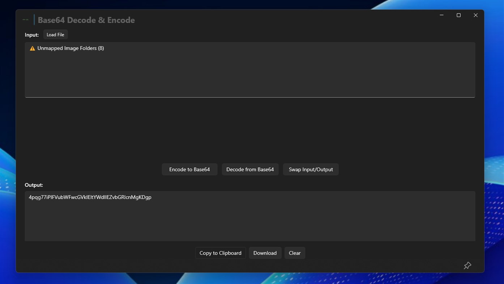
Task: Click the Clear button
Action: [295, 253]
